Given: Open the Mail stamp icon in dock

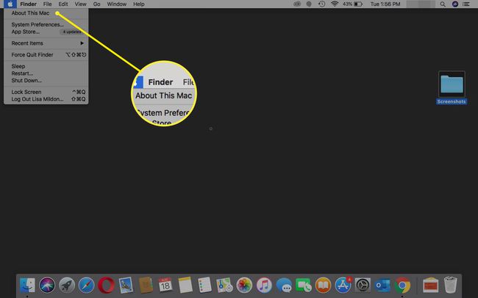Looking at the screenshot, I should [x=126, y=286].
